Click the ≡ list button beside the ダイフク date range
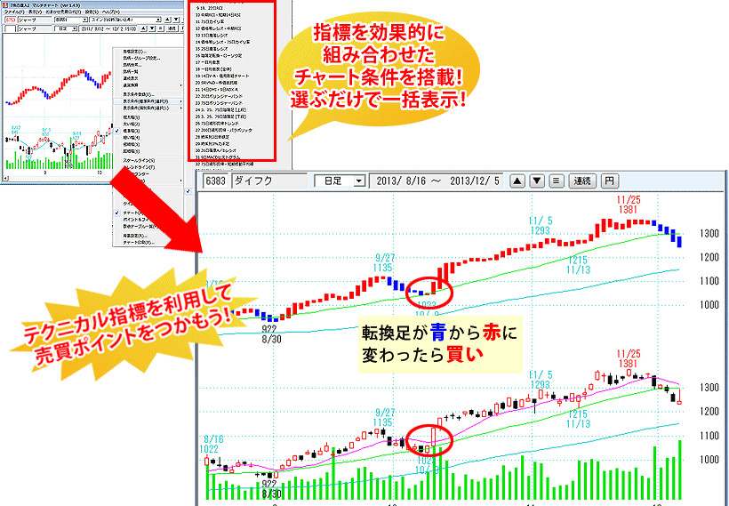The width and height of the screenshot is (729, 506). (557, 181)
